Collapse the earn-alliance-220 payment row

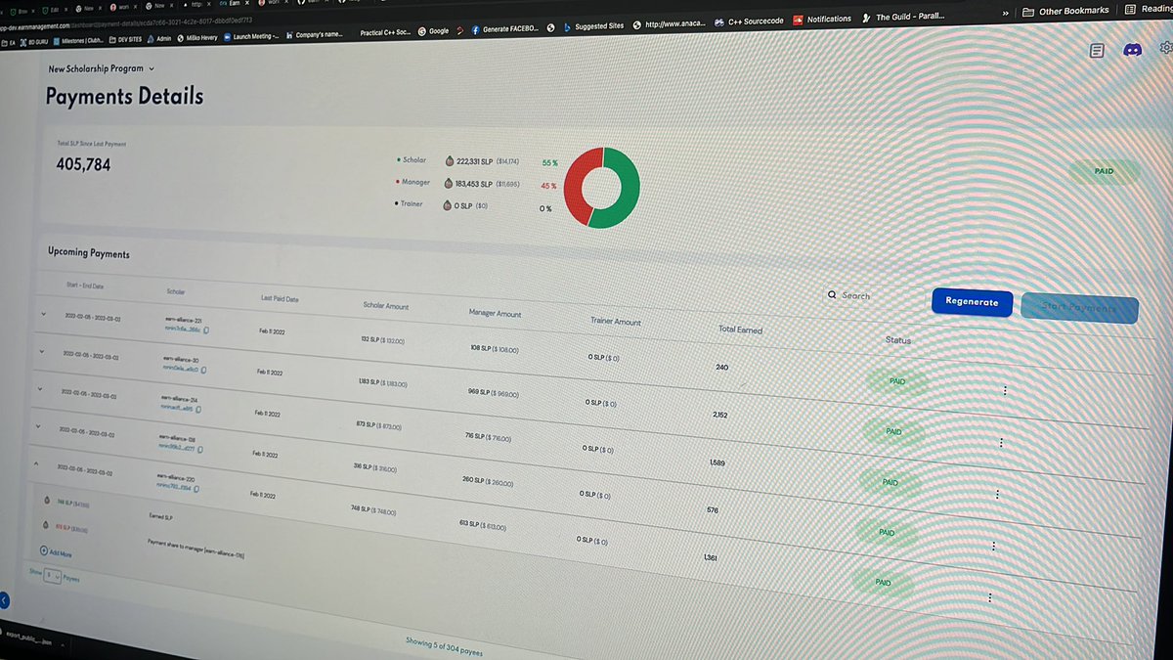(36, 465)
